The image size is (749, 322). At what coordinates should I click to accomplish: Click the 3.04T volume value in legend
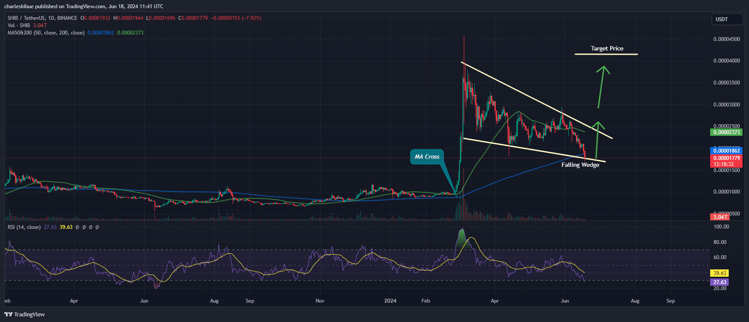tap(40, 25)
